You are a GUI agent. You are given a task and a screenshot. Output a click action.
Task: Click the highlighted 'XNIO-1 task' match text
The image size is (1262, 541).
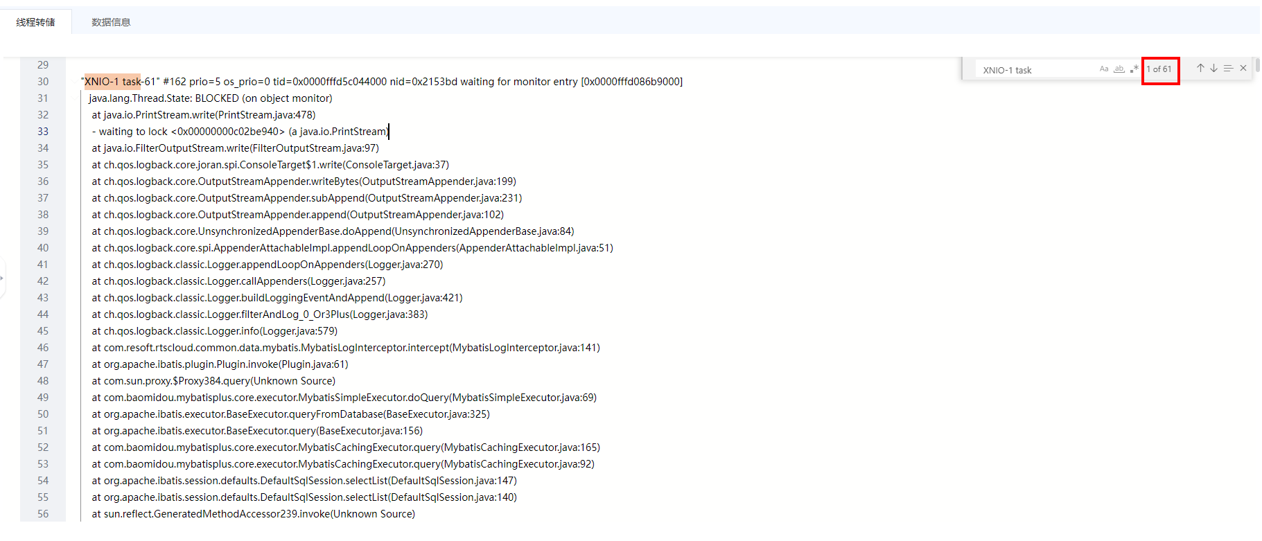112,82
